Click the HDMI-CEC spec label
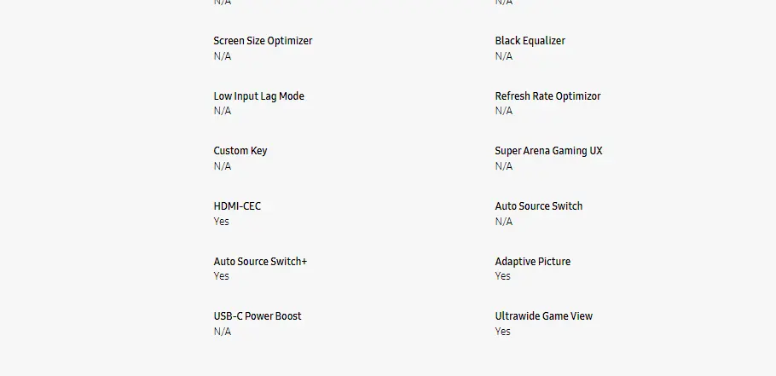This screenshot has width=776, height=376. (237, 206)
